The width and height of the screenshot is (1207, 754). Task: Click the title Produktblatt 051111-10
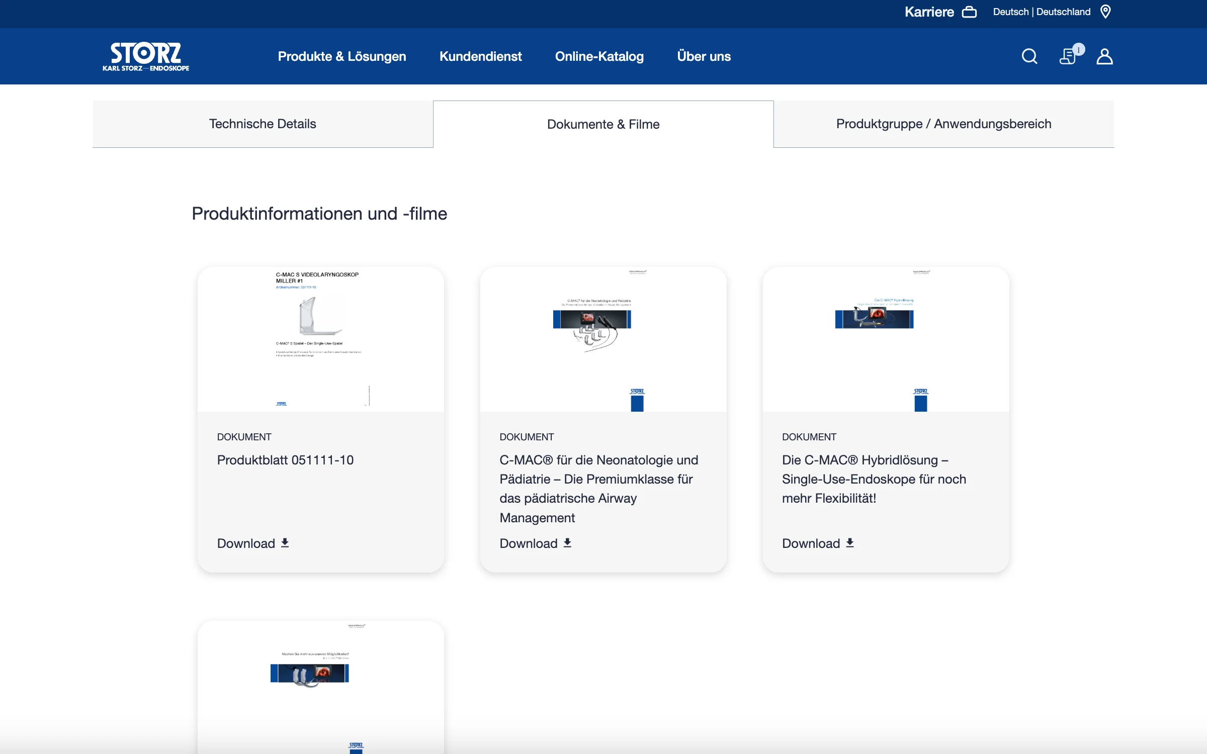coord(285,460)
